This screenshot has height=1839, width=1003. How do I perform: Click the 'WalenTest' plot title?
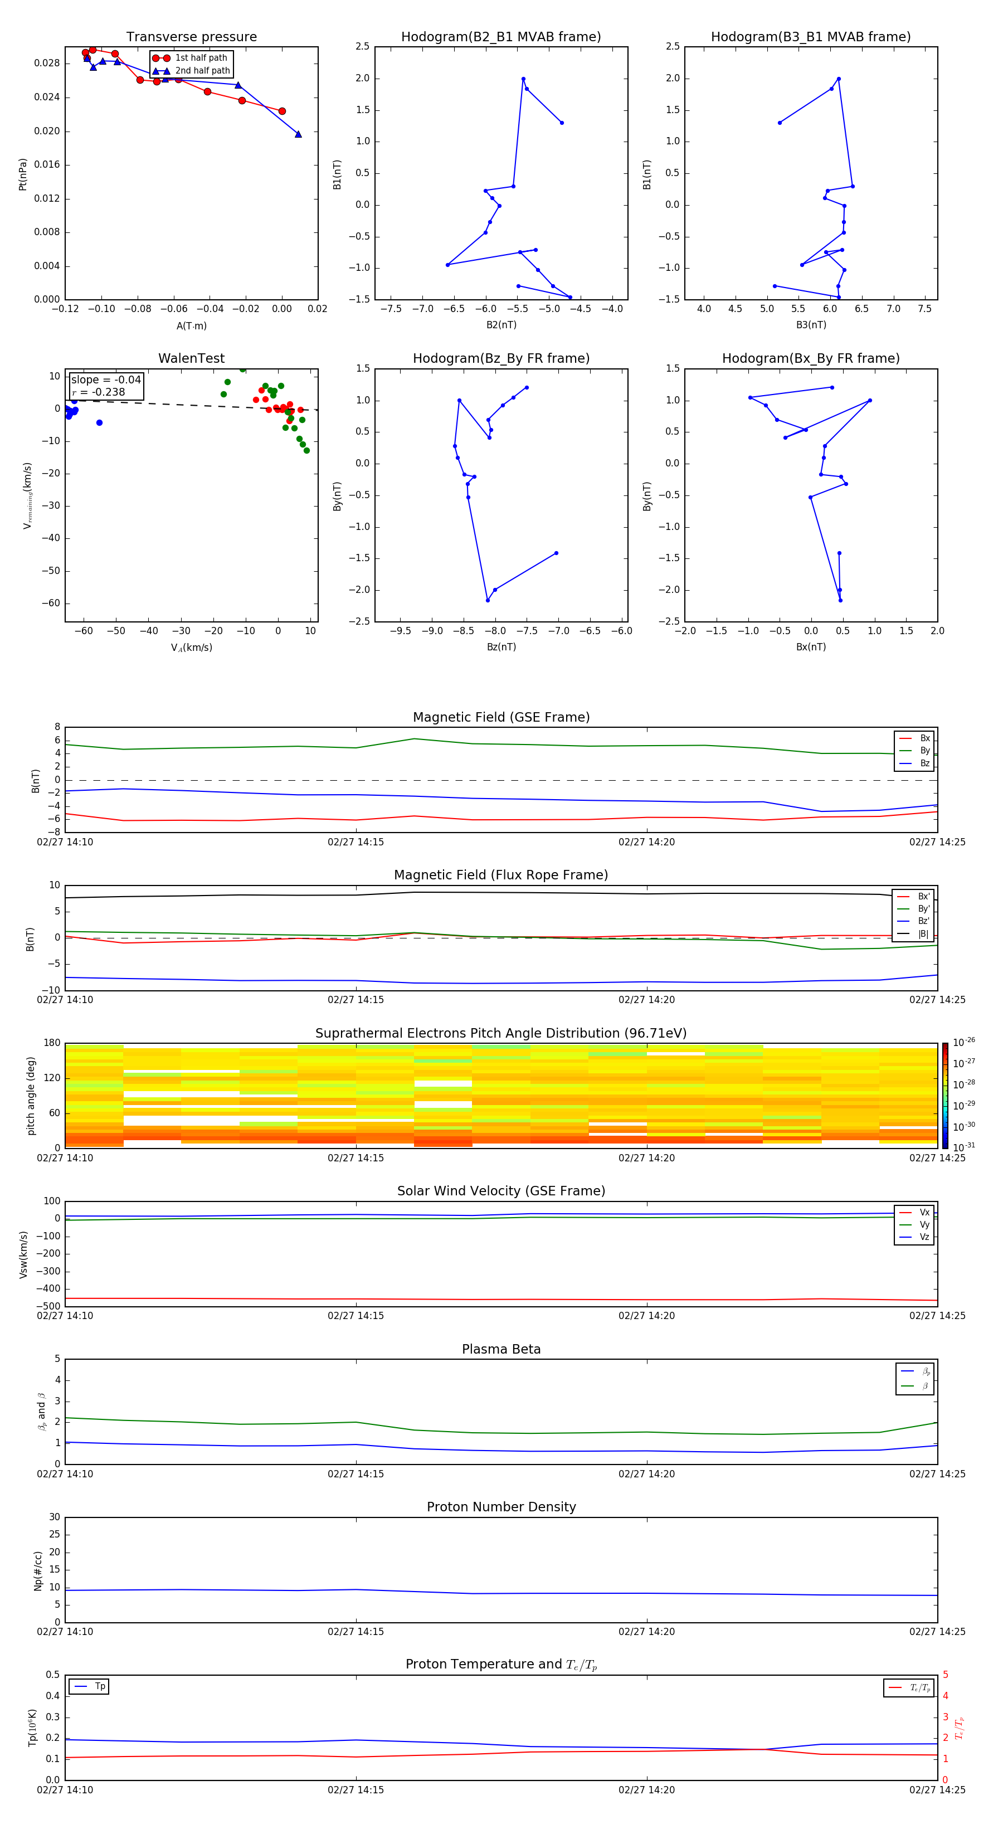click(191, 358)
